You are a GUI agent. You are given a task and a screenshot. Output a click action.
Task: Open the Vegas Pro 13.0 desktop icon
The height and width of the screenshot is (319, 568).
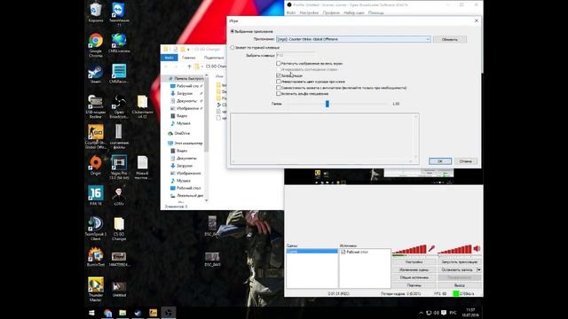[119, 167]
